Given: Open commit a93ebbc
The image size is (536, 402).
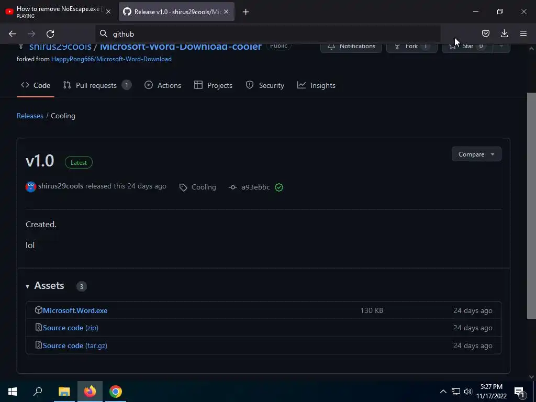Looking at the screenshot, I should tap(255, 187).
